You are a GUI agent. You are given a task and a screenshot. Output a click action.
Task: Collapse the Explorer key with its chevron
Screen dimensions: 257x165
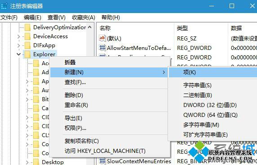pyautogui.click(x=18, y=54)
